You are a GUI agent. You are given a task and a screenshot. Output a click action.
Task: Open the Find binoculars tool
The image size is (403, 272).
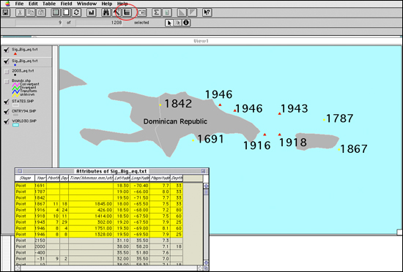(x=106, y=12)
